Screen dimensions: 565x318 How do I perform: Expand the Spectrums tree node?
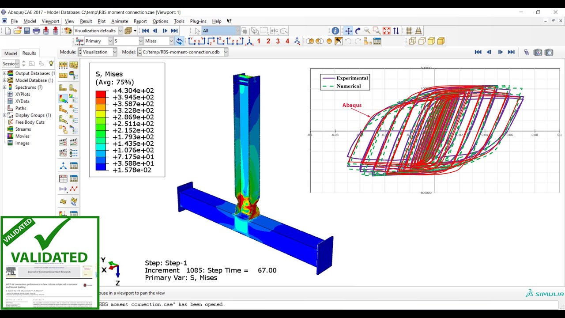[x=4, y=87]
